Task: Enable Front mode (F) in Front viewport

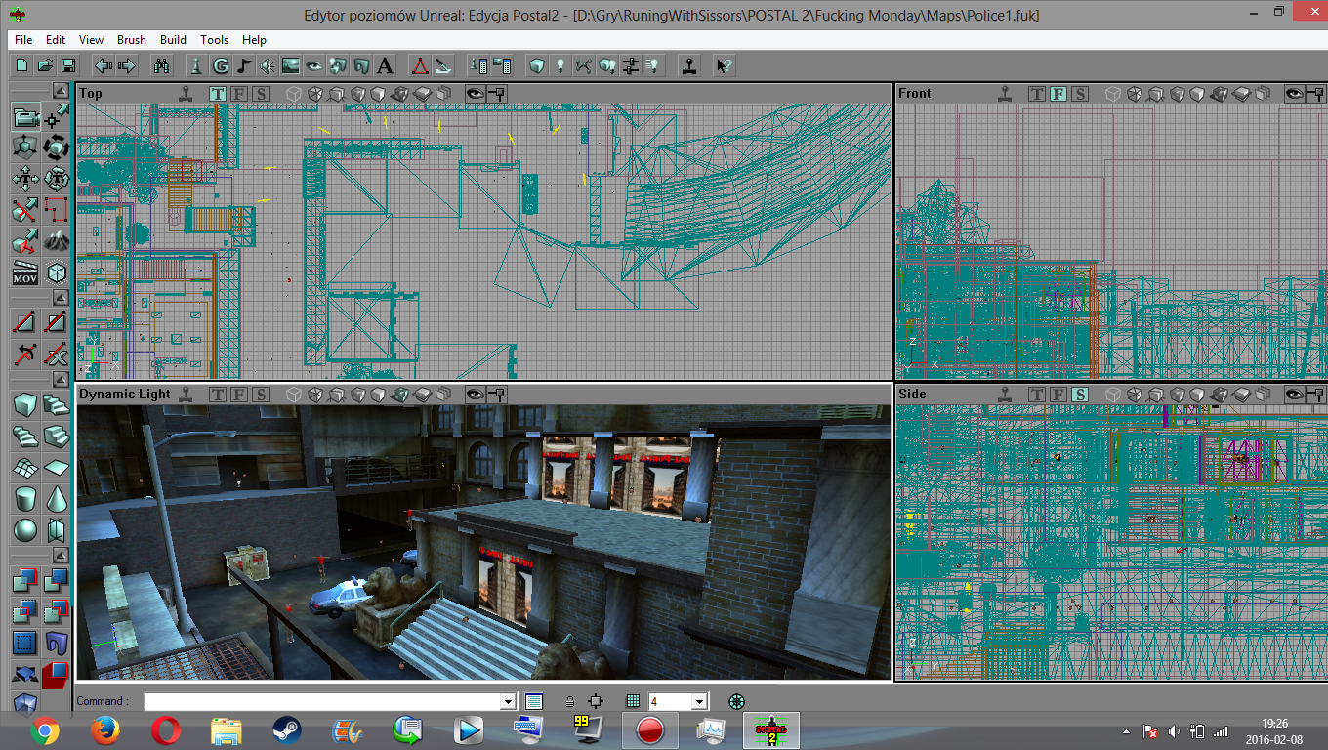Action: pyautogui.click(x=1058, y=94)
